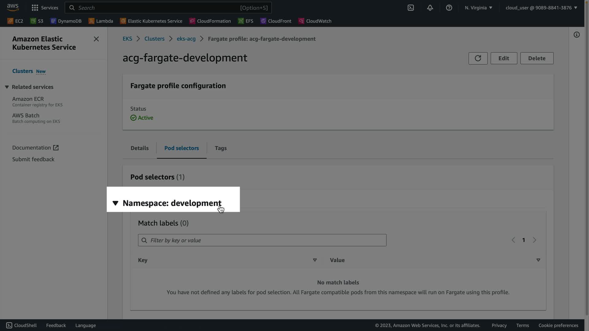Image resolution: width=589 pixels, height=331 pixels.
Task: Collapse the Namespace: development section
Action: [115, 203]
